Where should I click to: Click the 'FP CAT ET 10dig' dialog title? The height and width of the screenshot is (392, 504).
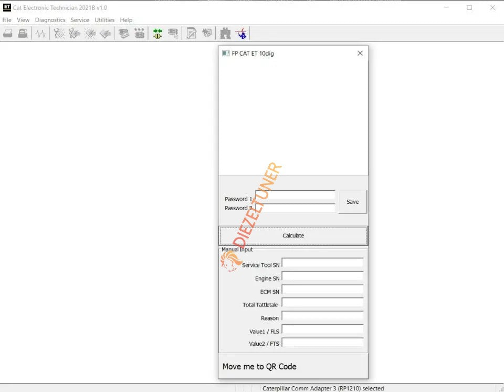coord(253,54)
